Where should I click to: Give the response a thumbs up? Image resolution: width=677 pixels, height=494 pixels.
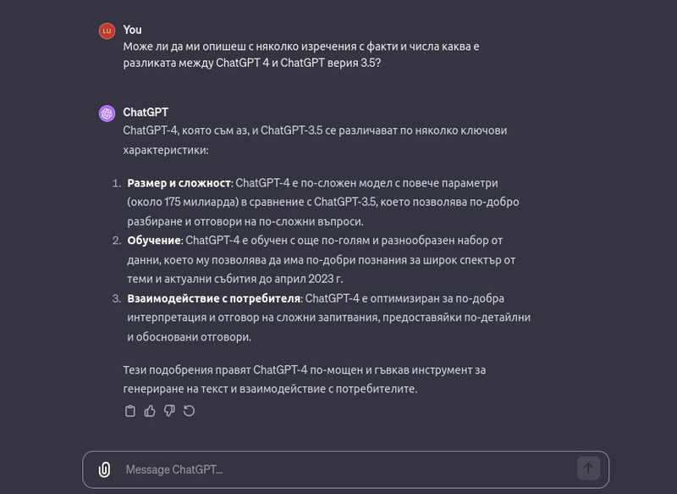150,411
